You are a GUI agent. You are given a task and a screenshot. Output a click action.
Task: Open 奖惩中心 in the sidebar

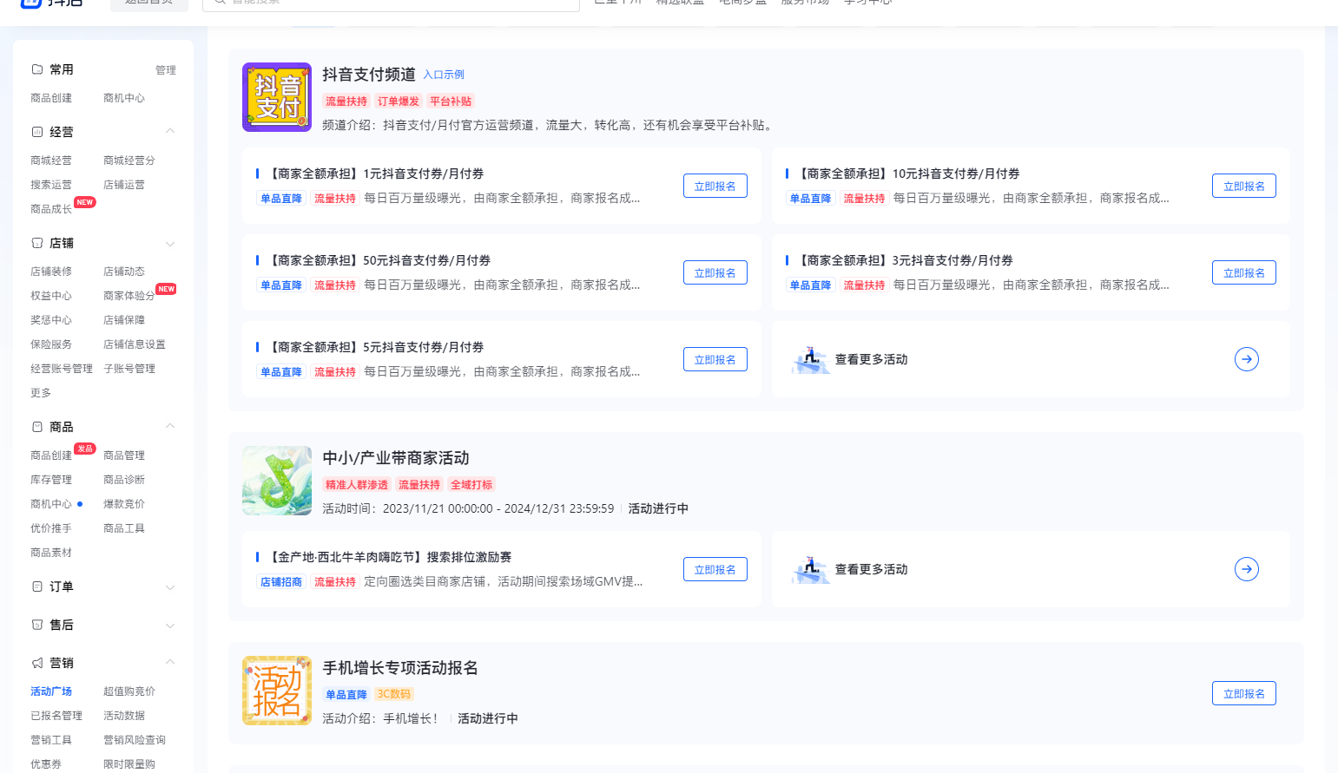coord(51,320)
